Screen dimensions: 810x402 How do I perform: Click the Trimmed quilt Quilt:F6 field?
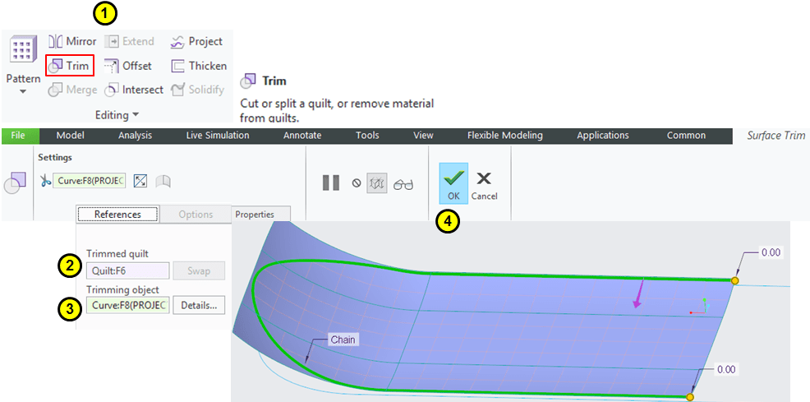point(127,270)
